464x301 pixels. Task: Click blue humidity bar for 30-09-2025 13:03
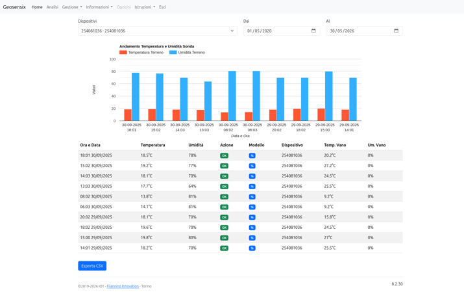pyautogui.click(x=208, y=101)
